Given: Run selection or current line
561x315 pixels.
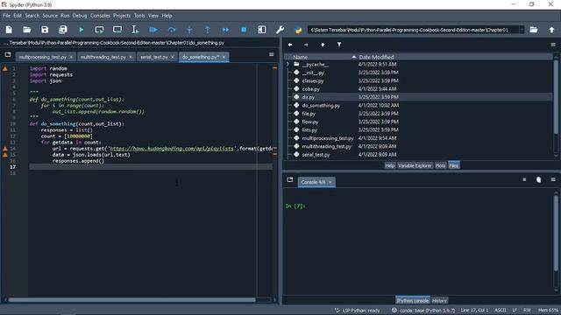Looking at the screenshot, I should [135, 30].
